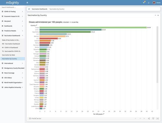Click the Tableau share icon

point(149,118)
